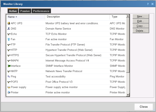Switch to the Passive tab
Image resolution: width=156 pixels, height=112 pixels.
pyautogui.click(x=25, y=11)
